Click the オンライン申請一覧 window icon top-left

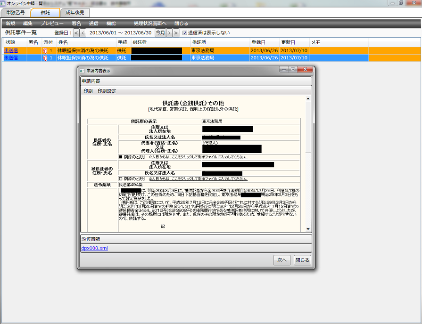coord(4,3)
